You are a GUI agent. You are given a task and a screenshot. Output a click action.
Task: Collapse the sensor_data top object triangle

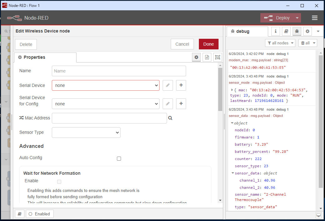click(232, 123)
